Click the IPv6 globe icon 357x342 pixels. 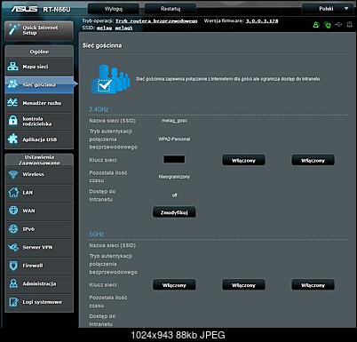click(x=13, y=229)
